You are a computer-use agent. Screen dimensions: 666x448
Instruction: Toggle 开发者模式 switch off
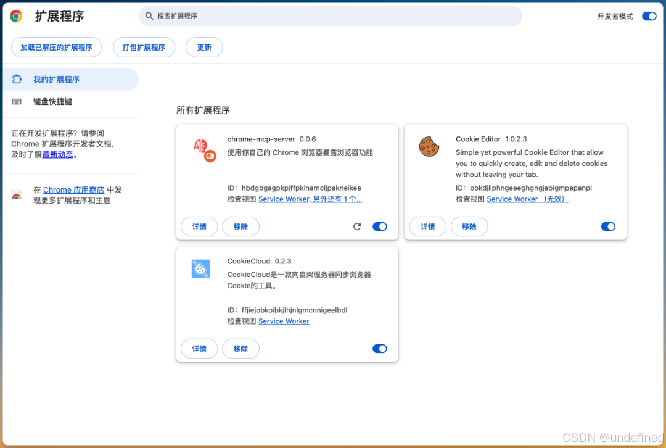[x=649, y=16]
